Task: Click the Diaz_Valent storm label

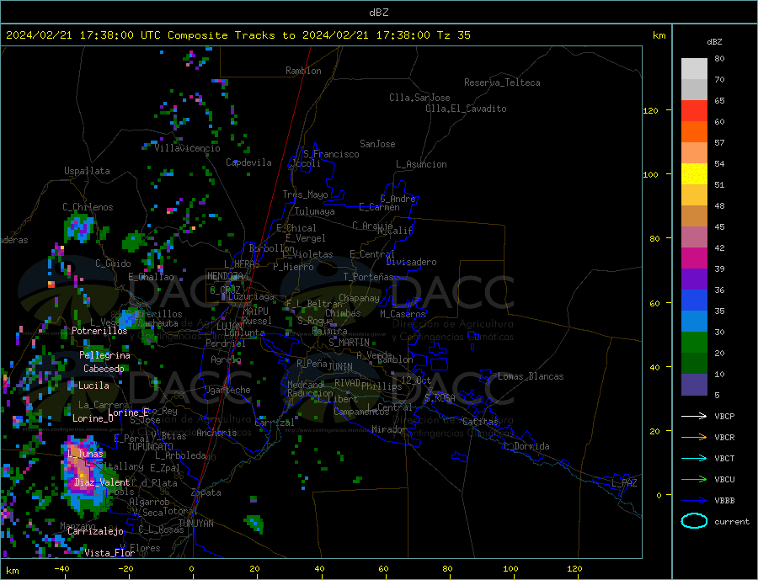Action: tap(102, 482)
